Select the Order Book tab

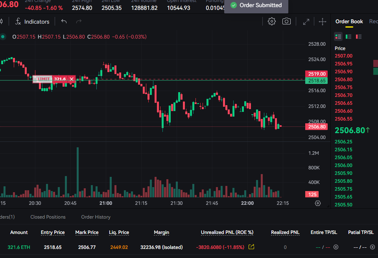pos(349,22)
